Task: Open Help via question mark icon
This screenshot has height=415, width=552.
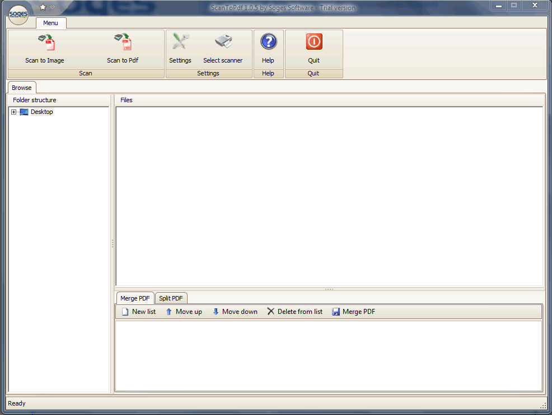Action: click(x=269, y=42)
